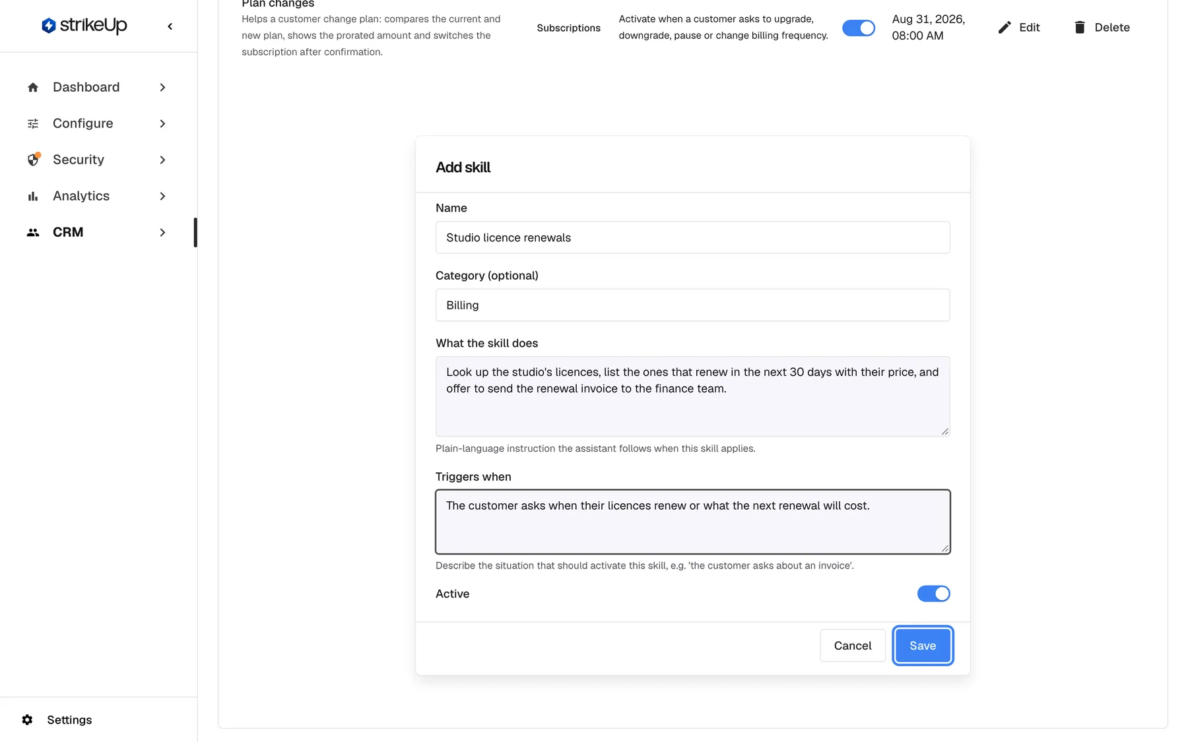
Task: Click the Edit button label for Plan changes
Action: 1029,27
